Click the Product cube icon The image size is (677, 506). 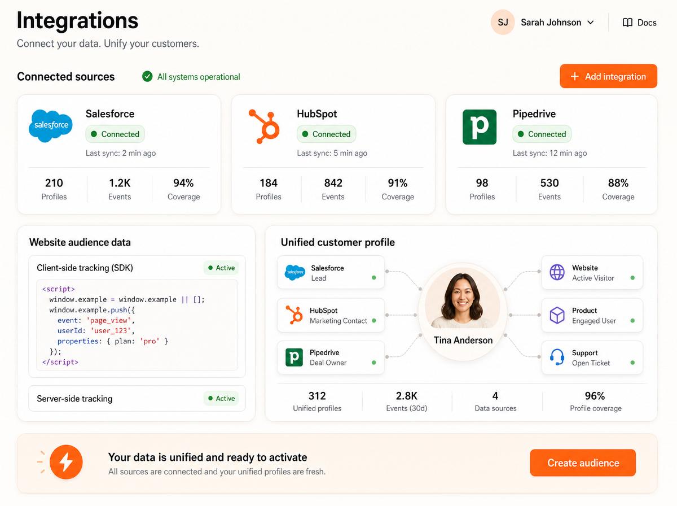point(557,315)
